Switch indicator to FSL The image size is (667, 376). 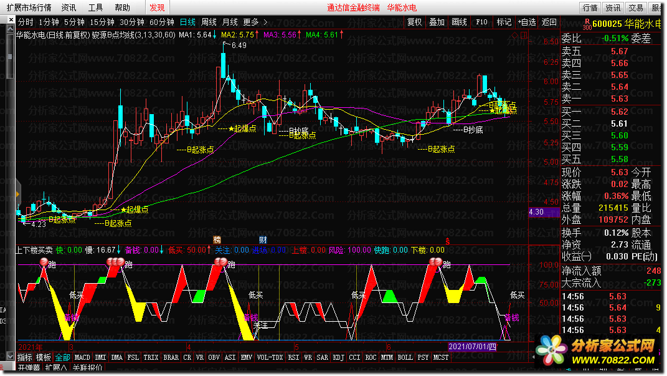point(133,357)
